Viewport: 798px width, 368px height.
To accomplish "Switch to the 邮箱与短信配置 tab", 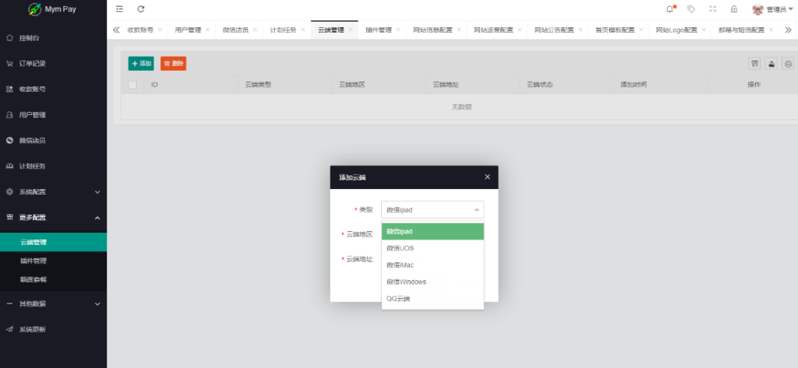I will (742, 30).
